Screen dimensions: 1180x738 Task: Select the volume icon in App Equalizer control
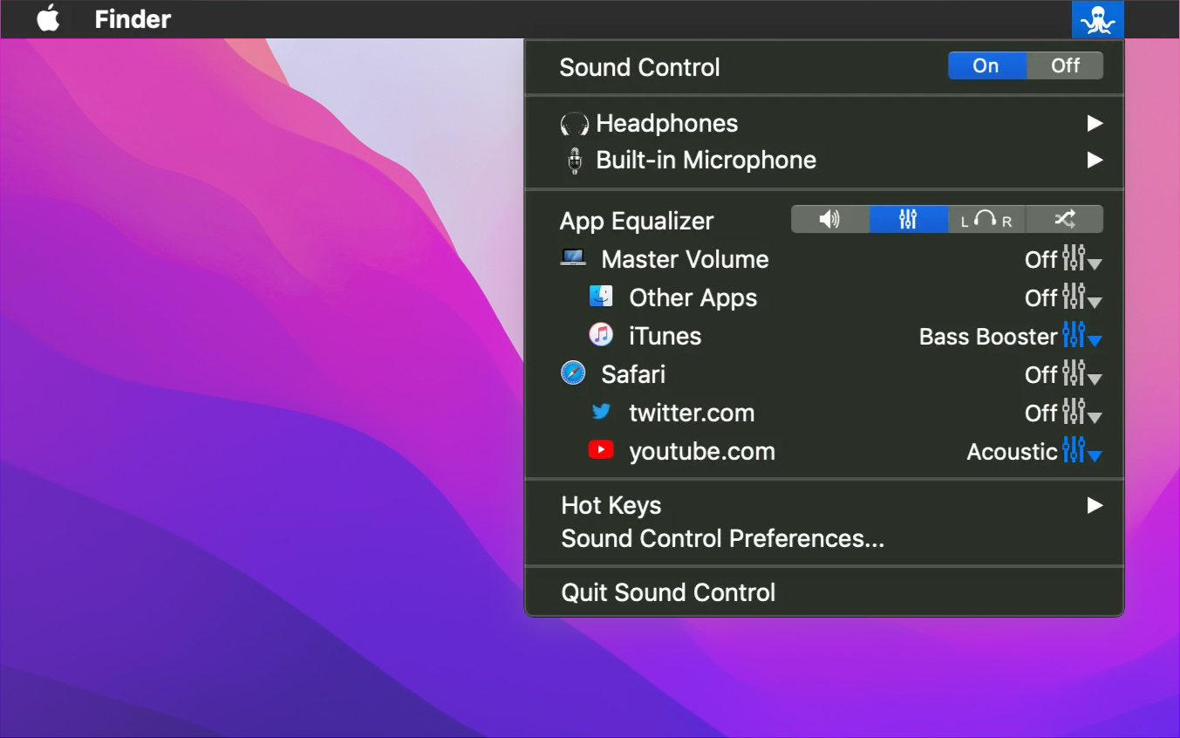click(x=829, y=219)
